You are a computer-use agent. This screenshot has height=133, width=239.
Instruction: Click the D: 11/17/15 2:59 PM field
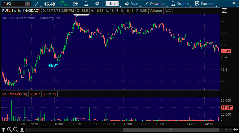tap(58, 11)
